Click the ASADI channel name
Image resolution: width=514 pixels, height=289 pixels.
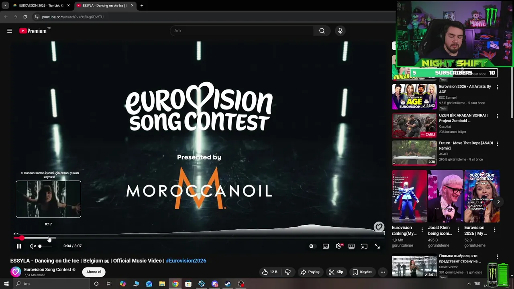pyautogui.click(x=444, y=154)
